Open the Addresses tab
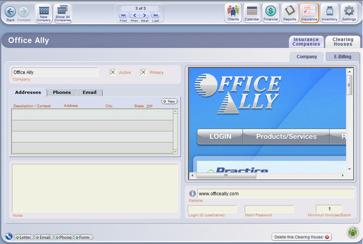The image size is (363, 244). 28,92
